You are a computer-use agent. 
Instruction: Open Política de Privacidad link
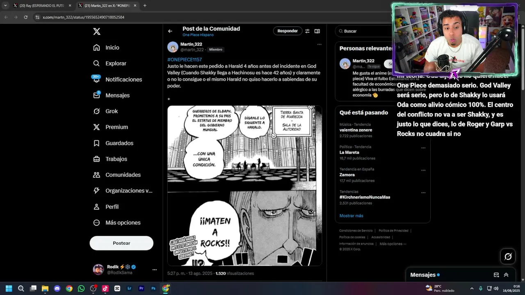(x=393, y=231)
